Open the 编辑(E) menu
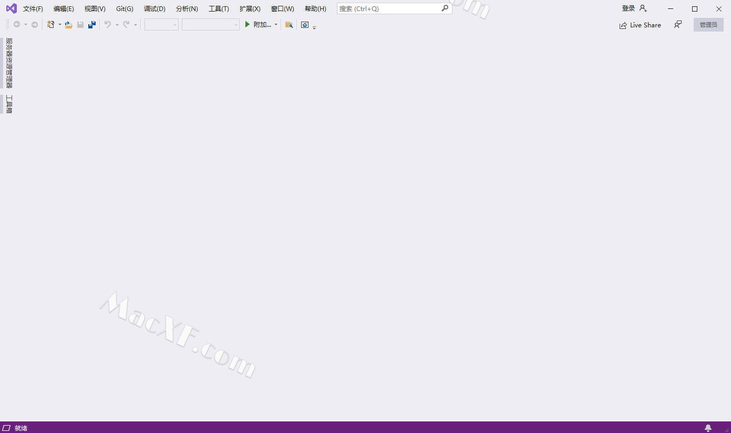 pyautogui.click(x=64, y=9)
